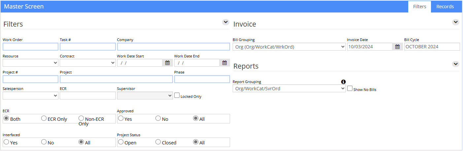
Task: Open the Salesperson dropdown
Action: point(30,96)
